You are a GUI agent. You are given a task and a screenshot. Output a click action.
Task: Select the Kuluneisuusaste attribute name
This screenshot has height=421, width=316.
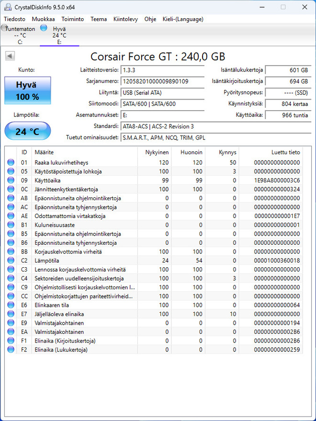[x=55, y=225]
